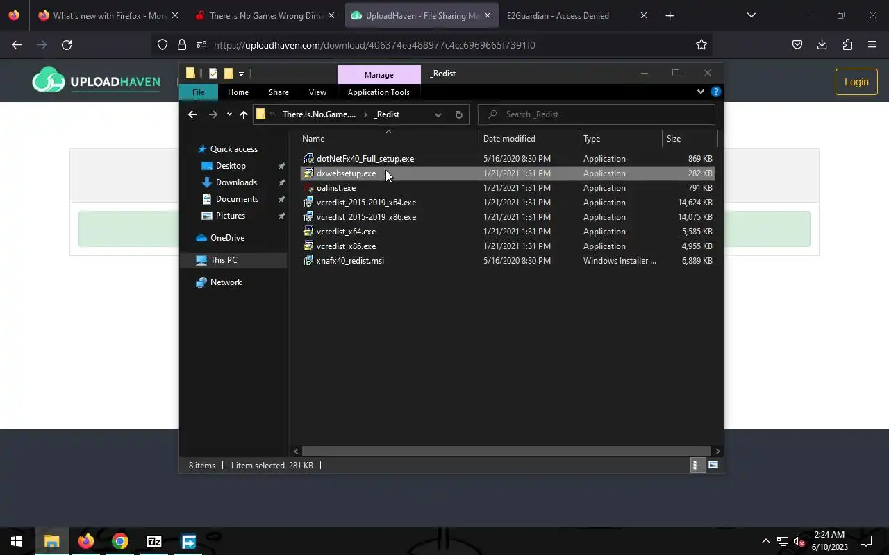The image size is (889, 555).
Task: Open Firefox application menu
Action: coord(872,45)
